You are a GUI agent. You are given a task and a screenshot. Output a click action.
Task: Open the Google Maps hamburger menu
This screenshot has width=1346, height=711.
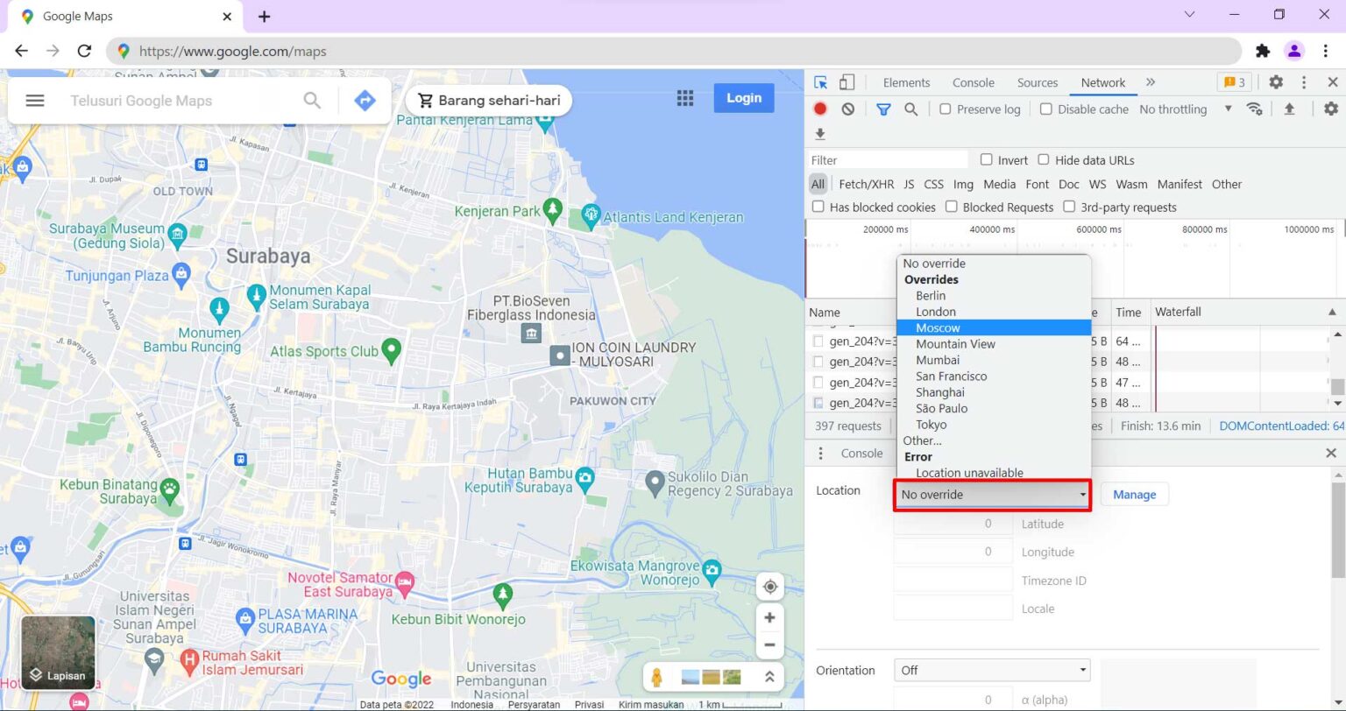[35, 100]
